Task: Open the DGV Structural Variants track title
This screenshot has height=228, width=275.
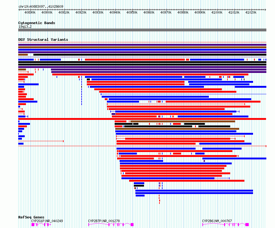Action: tap(43, 40)
